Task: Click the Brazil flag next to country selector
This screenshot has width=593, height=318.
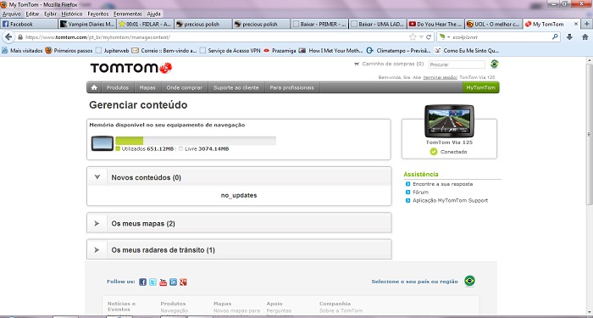Action: point(469,281)
